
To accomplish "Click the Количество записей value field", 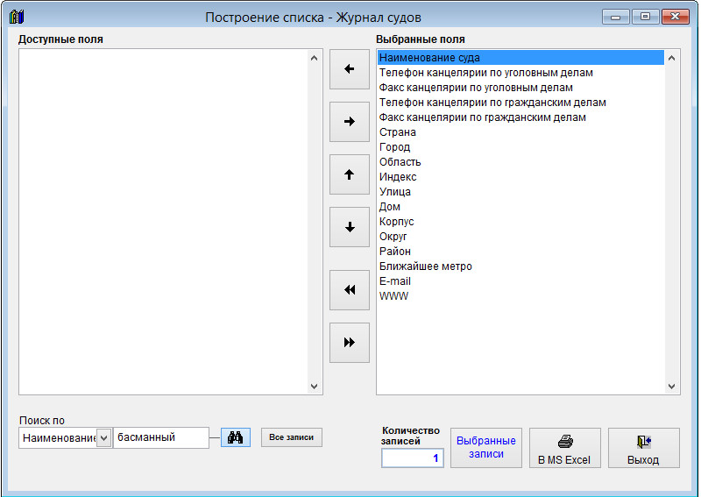I will [412, 458].
